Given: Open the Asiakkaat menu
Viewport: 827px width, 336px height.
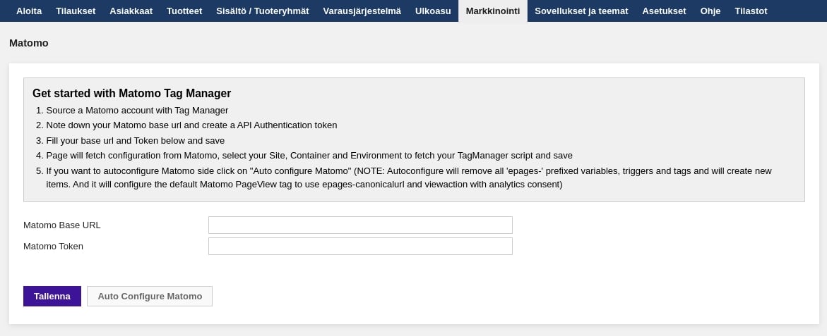Looking at the screenshot, I should 131,11.
